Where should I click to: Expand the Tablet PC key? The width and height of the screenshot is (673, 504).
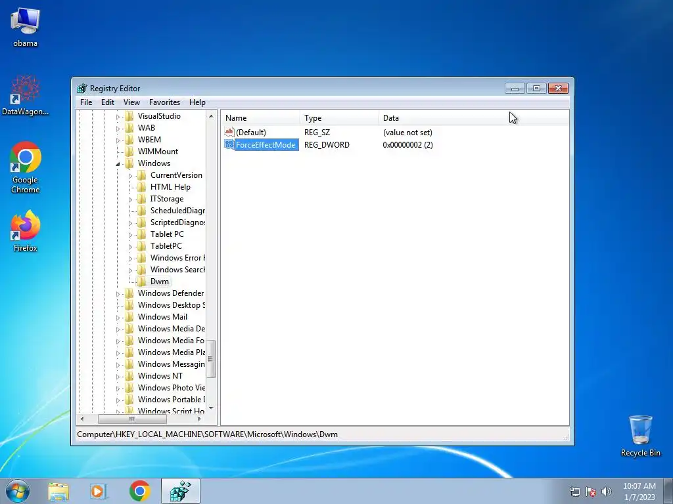pyautogui.click(x=131, y=235)
